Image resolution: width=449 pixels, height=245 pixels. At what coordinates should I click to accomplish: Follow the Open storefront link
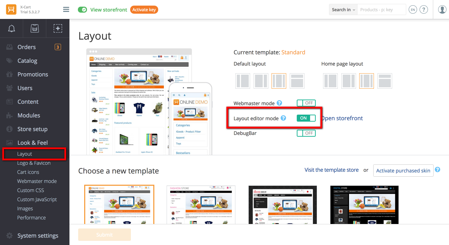(x=342, y=118)
